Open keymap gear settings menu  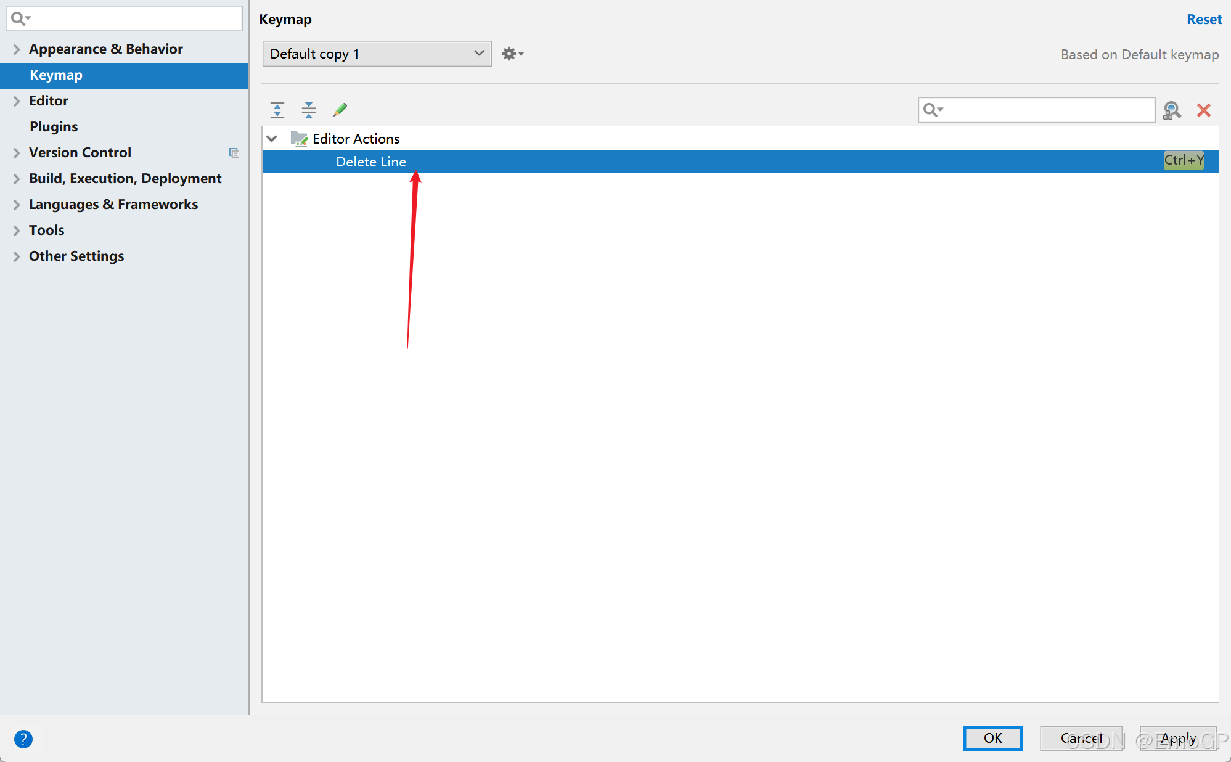pos(512,54)
